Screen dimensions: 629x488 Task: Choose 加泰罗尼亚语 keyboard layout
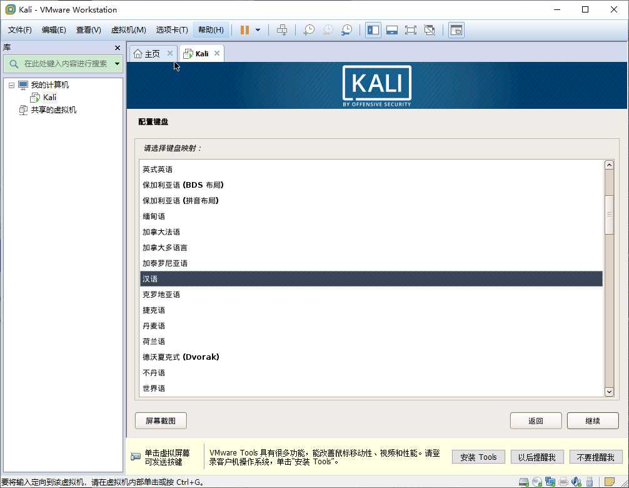371,263
